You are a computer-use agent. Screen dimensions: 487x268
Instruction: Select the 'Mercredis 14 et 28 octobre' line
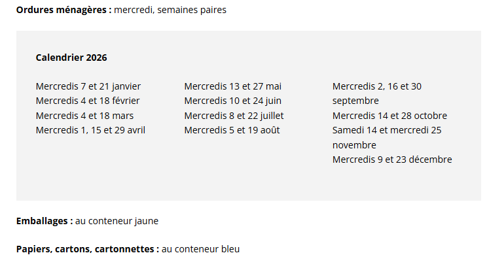pyautogui.click(x=389, y=116)
